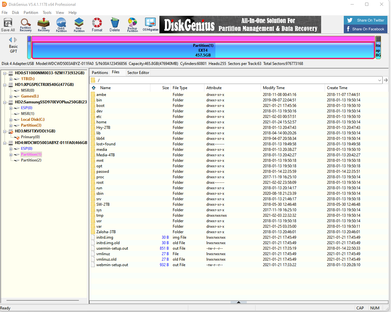This screenshot has height=312, width=391.
Task: Create a New Partition from the toolbar
Action: point(79,25)
